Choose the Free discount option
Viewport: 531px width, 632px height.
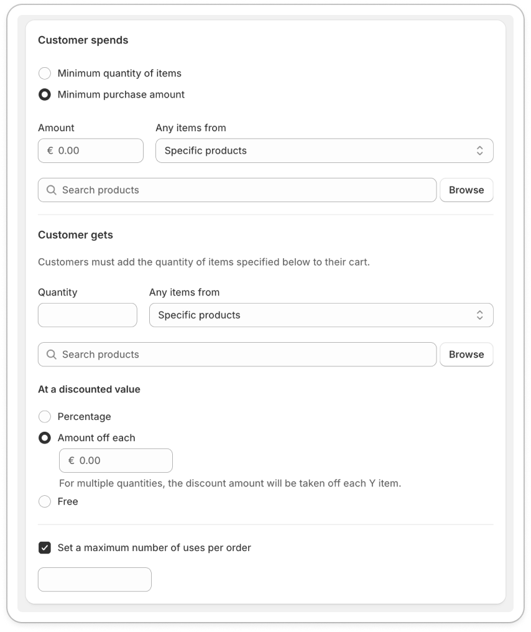pos(44,501)
